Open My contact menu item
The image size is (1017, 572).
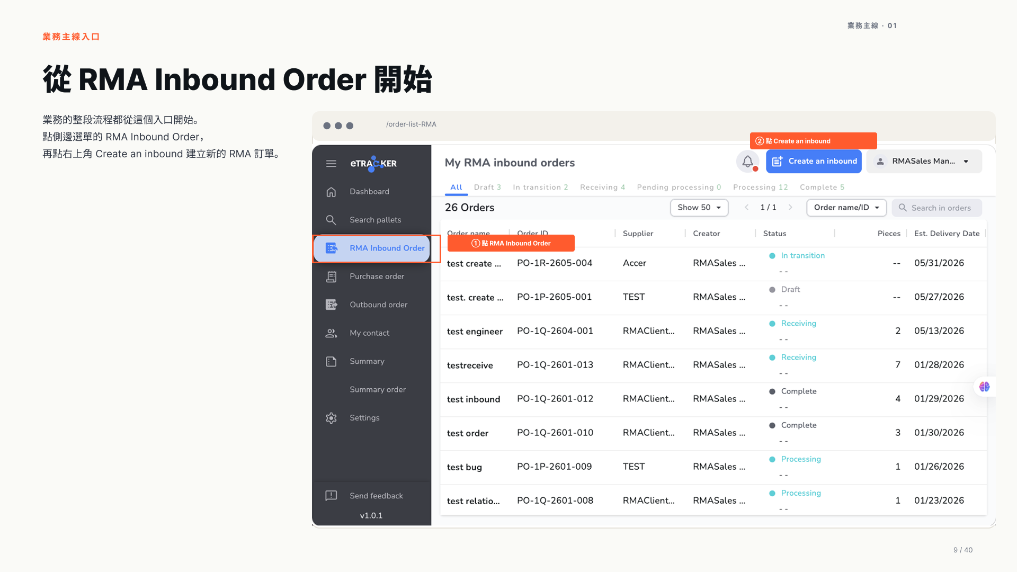[x=369, y=333]
